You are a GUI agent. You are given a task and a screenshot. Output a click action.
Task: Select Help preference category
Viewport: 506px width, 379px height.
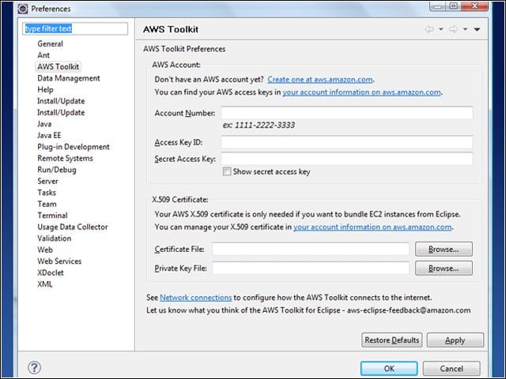[45, 89]
